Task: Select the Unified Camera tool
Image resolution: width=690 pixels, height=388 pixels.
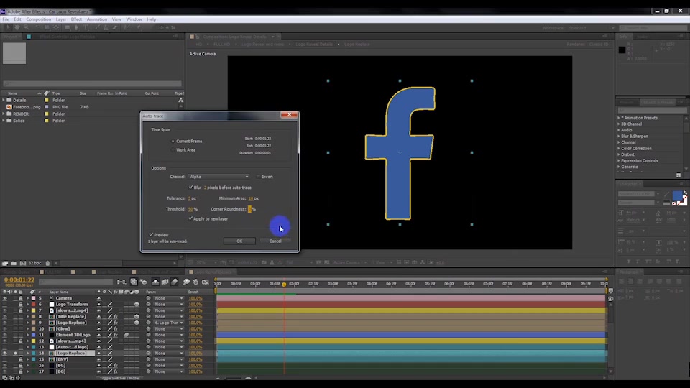Action: click(x=47, y=27)
